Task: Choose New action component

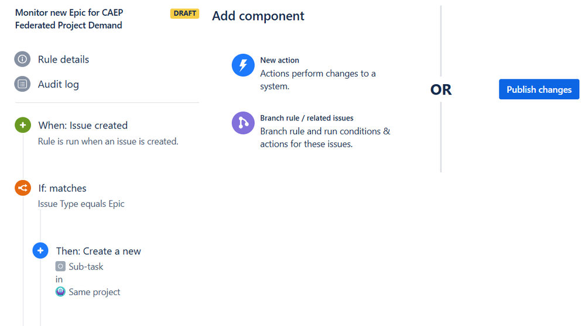Action: [279, 60]
